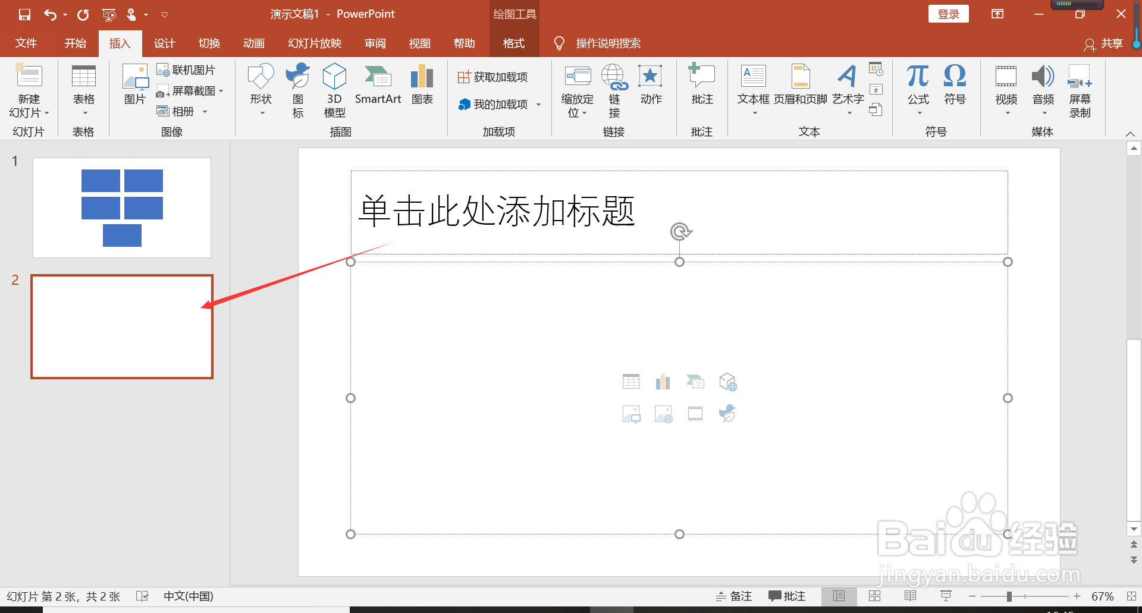This screenshot has height=613, width=1142.
Task: Switch to the 设计 ribbon tab
Action: (x=164, y=43)
